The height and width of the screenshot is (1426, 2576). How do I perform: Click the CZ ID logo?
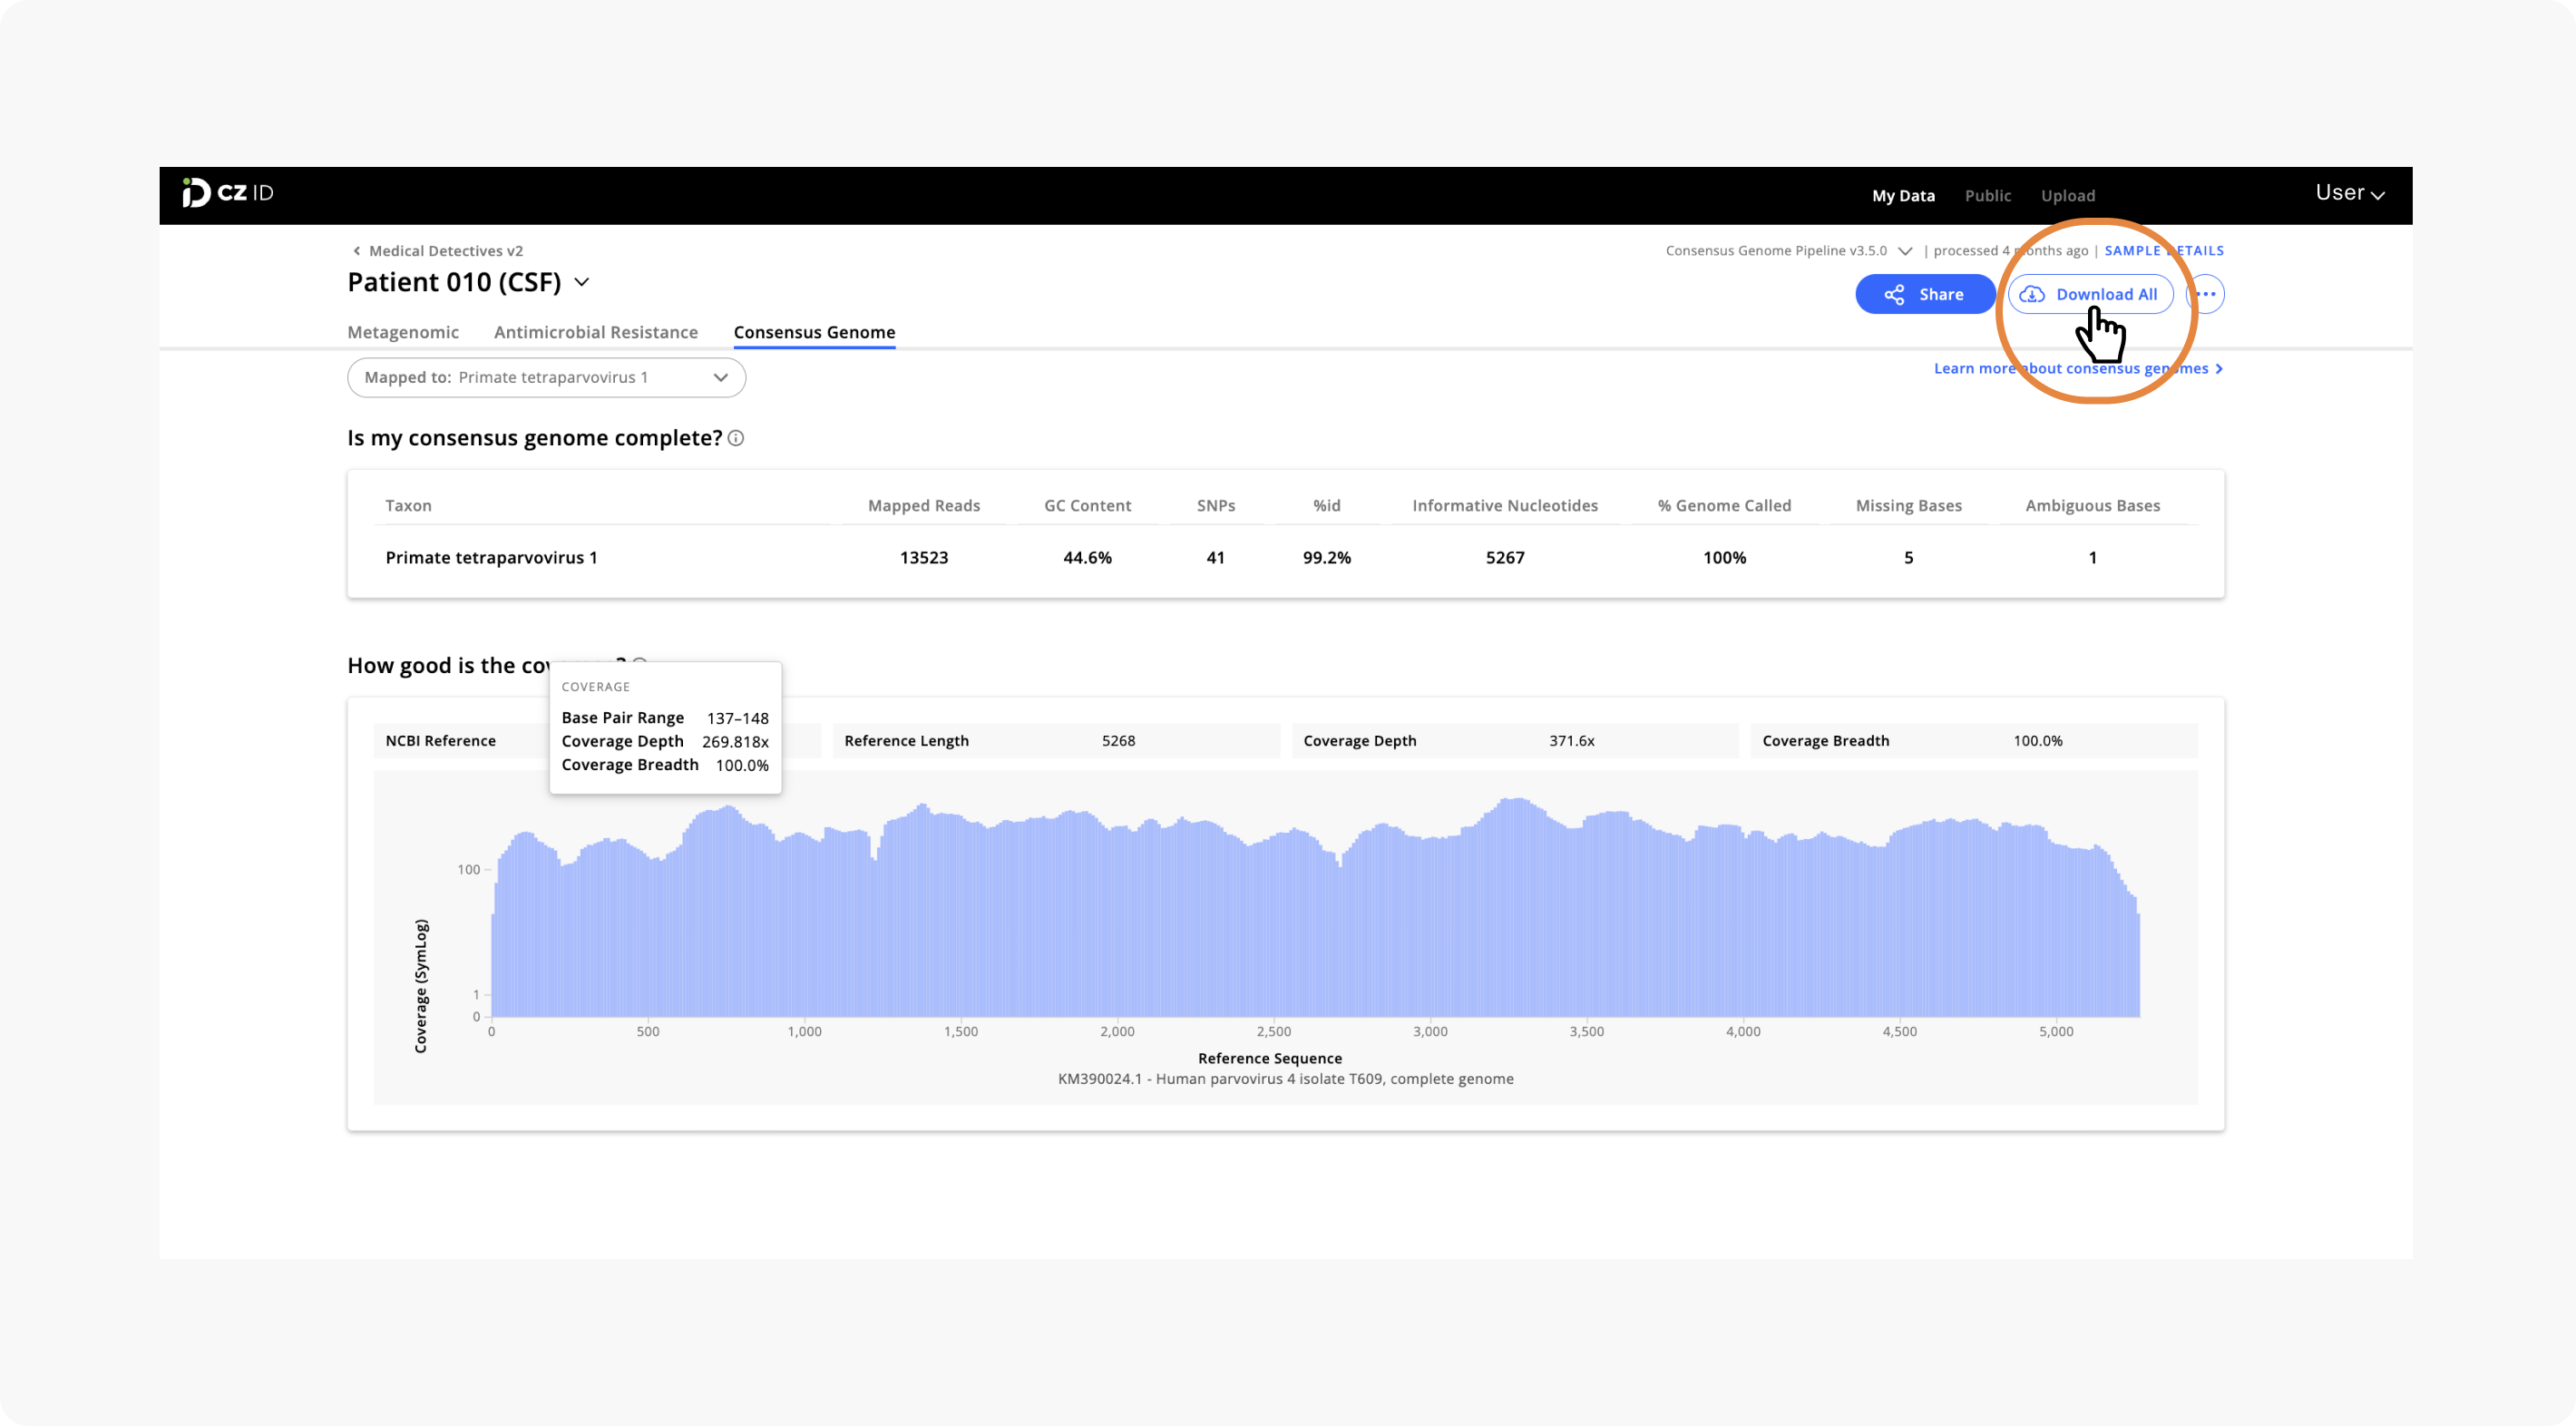tap(228, 192)
